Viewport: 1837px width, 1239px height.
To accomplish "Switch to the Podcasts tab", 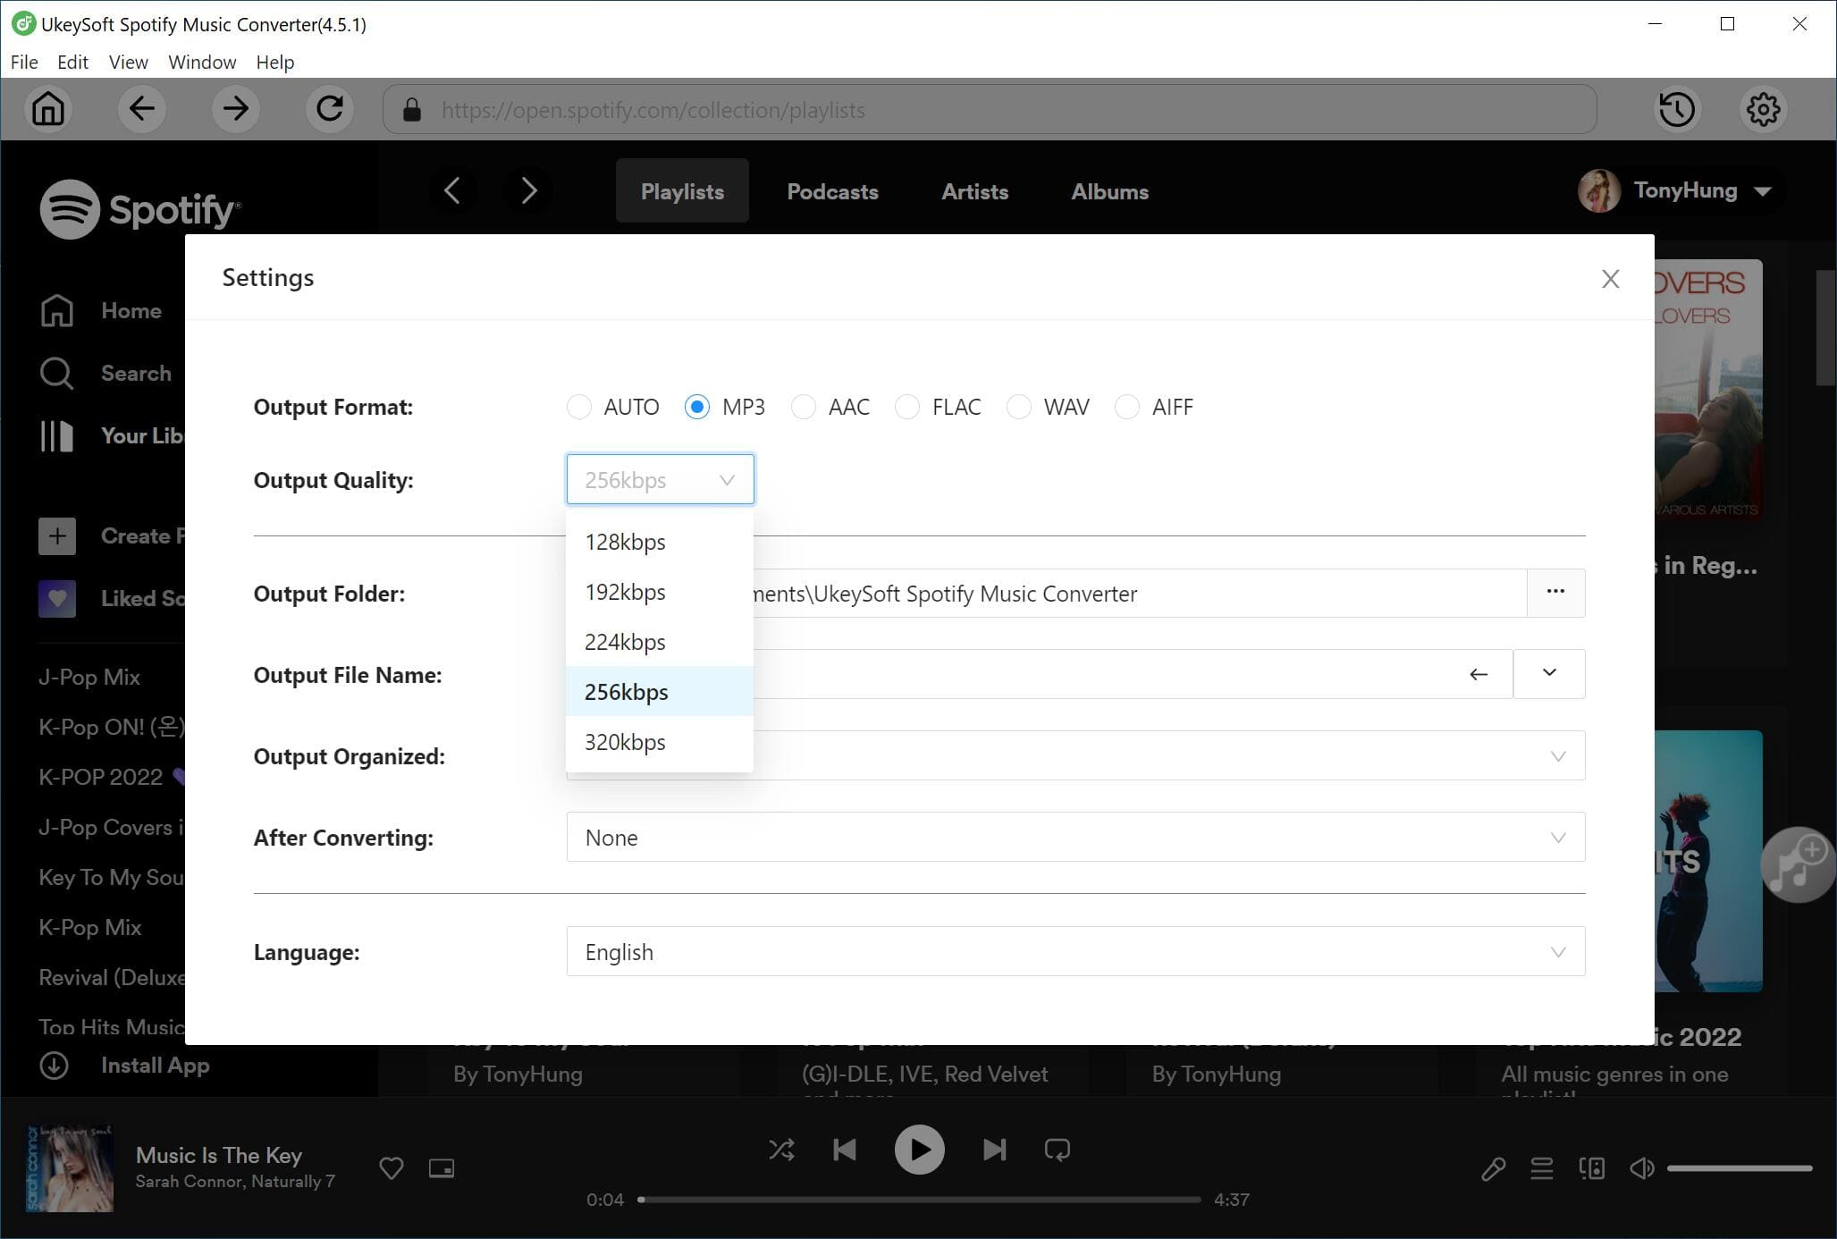I will (x=832, y=190).
